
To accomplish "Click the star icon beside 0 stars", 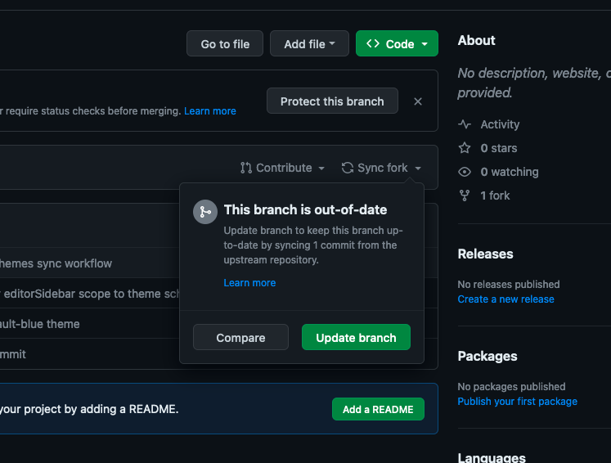I will [x=465, y=148].
